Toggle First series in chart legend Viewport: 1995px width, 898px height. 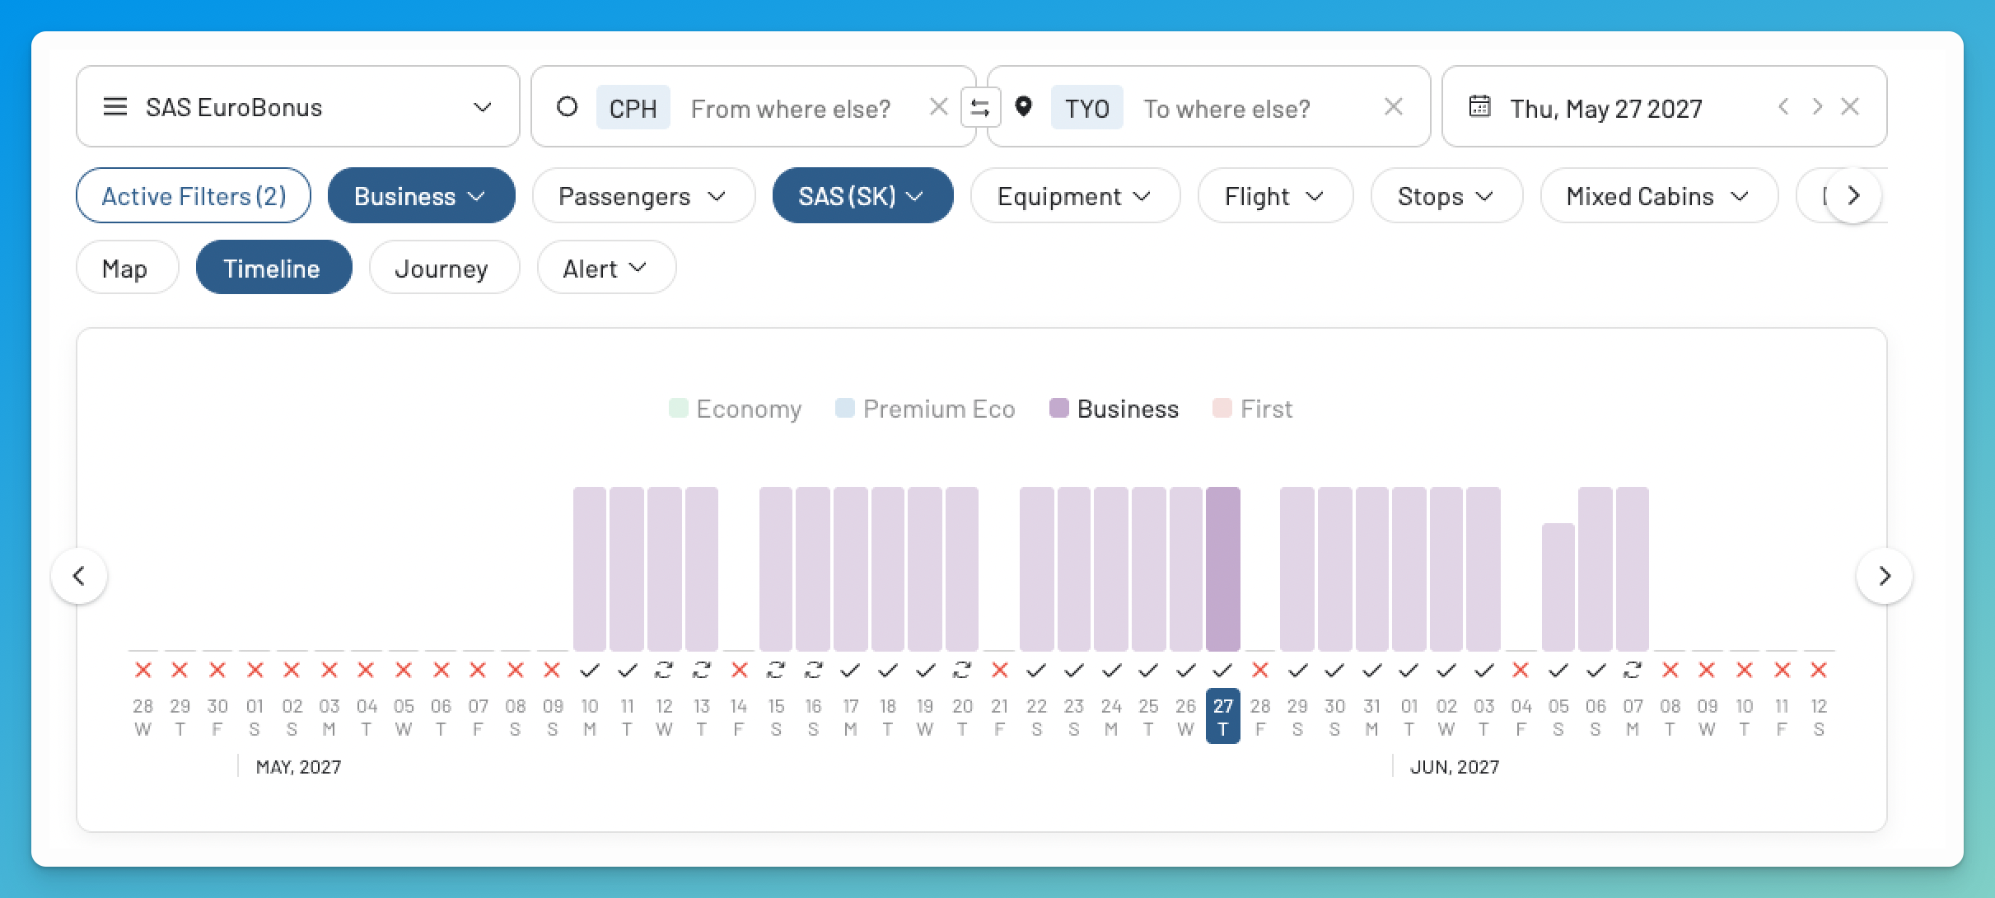point(1253,409)
